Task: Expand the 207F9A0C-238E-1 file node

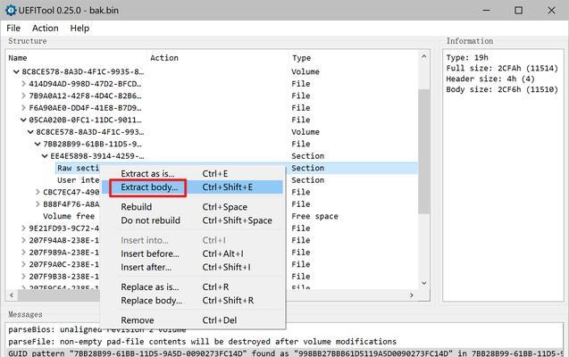Action: click(23, 264)
